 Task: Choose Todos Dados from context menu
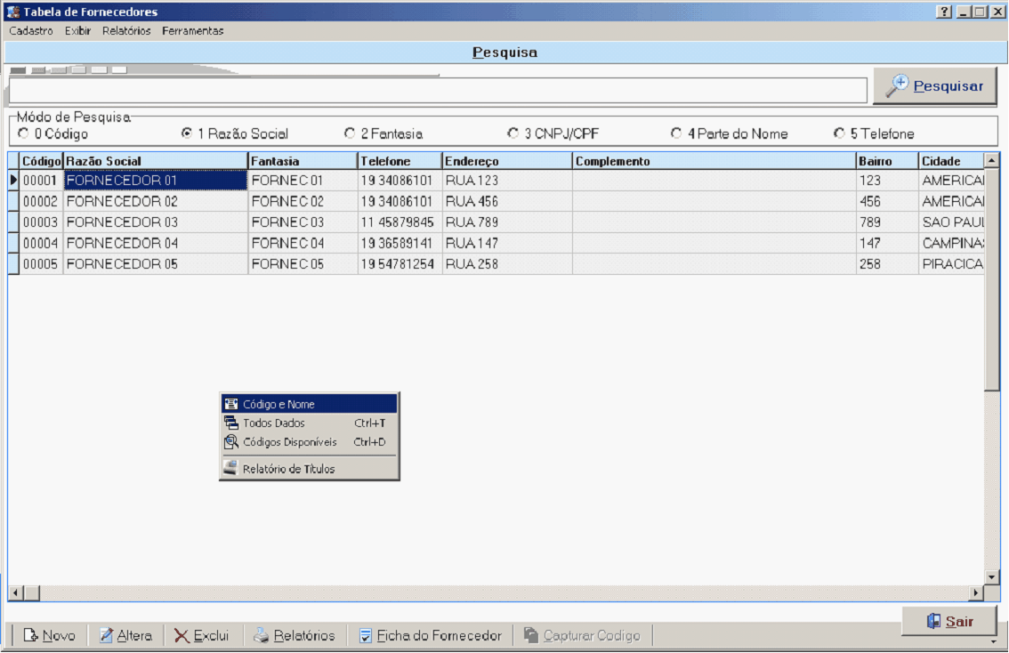[x=274, y=423]
